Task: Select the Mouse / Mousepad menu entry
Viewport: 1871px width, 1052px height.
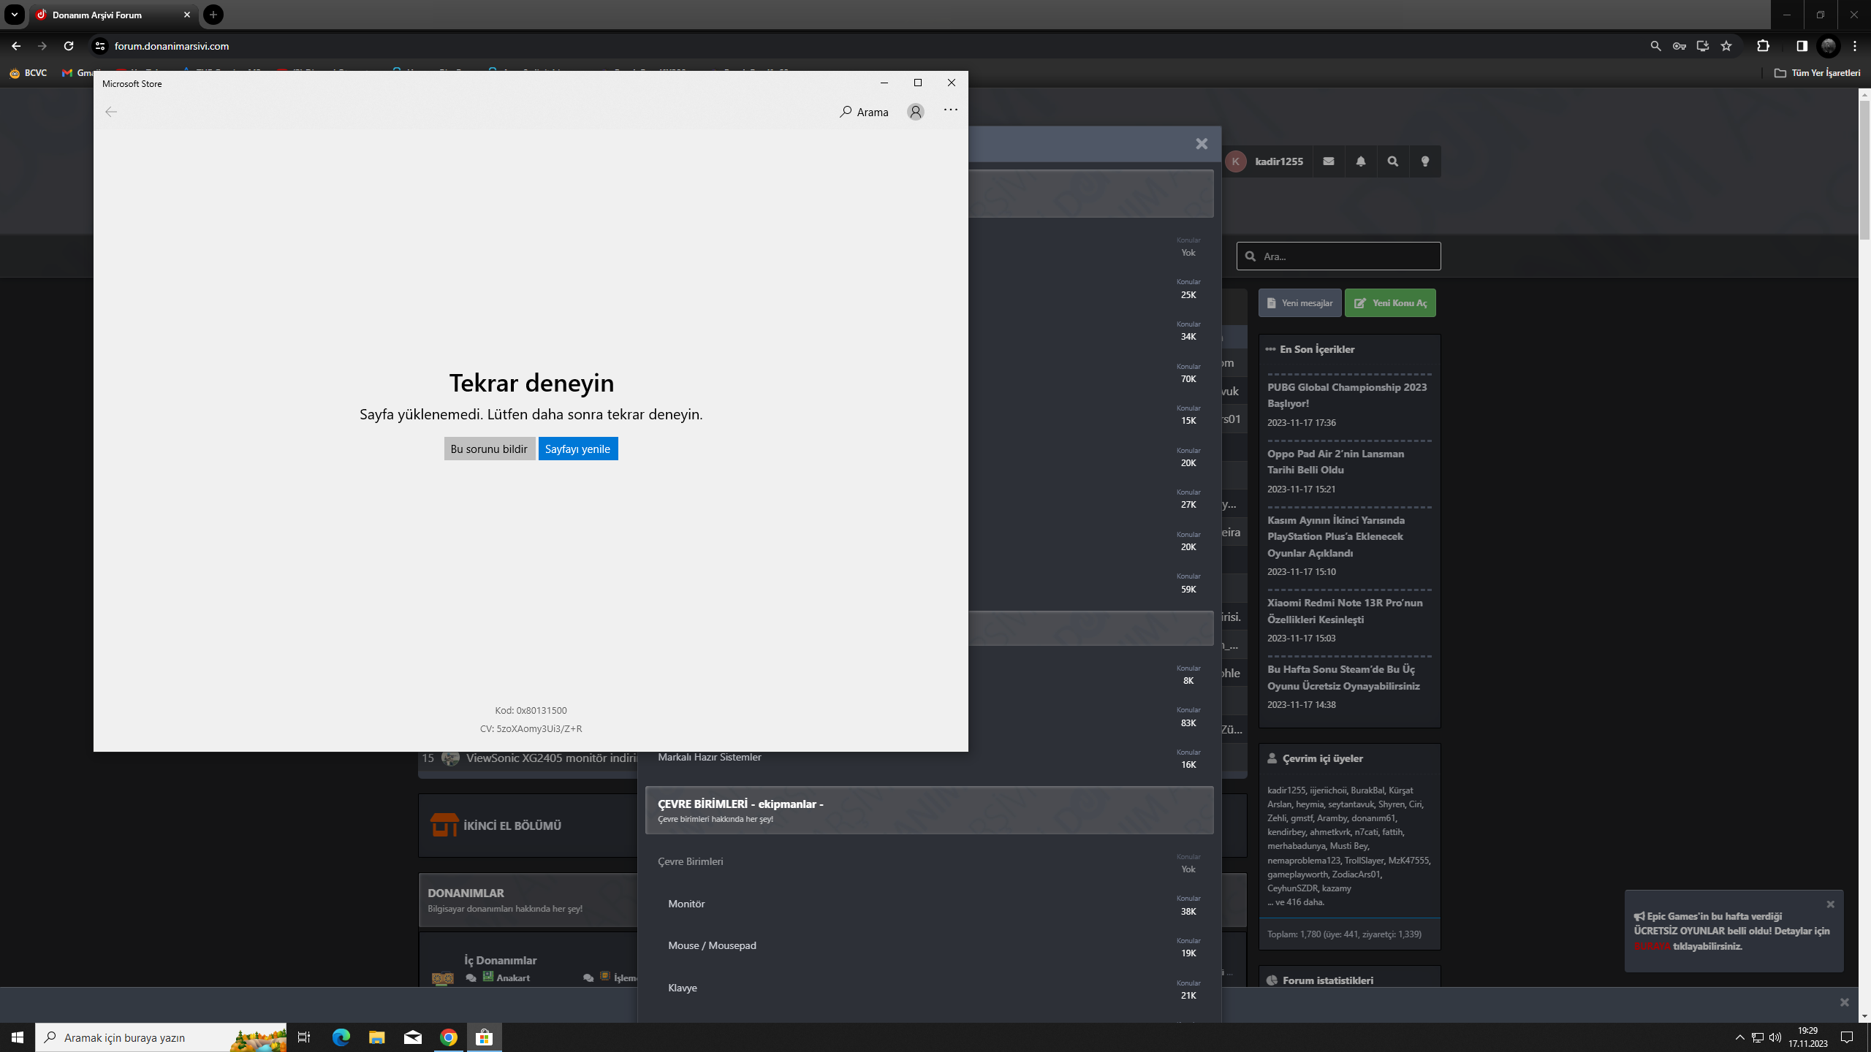Action: coord(712,945)
